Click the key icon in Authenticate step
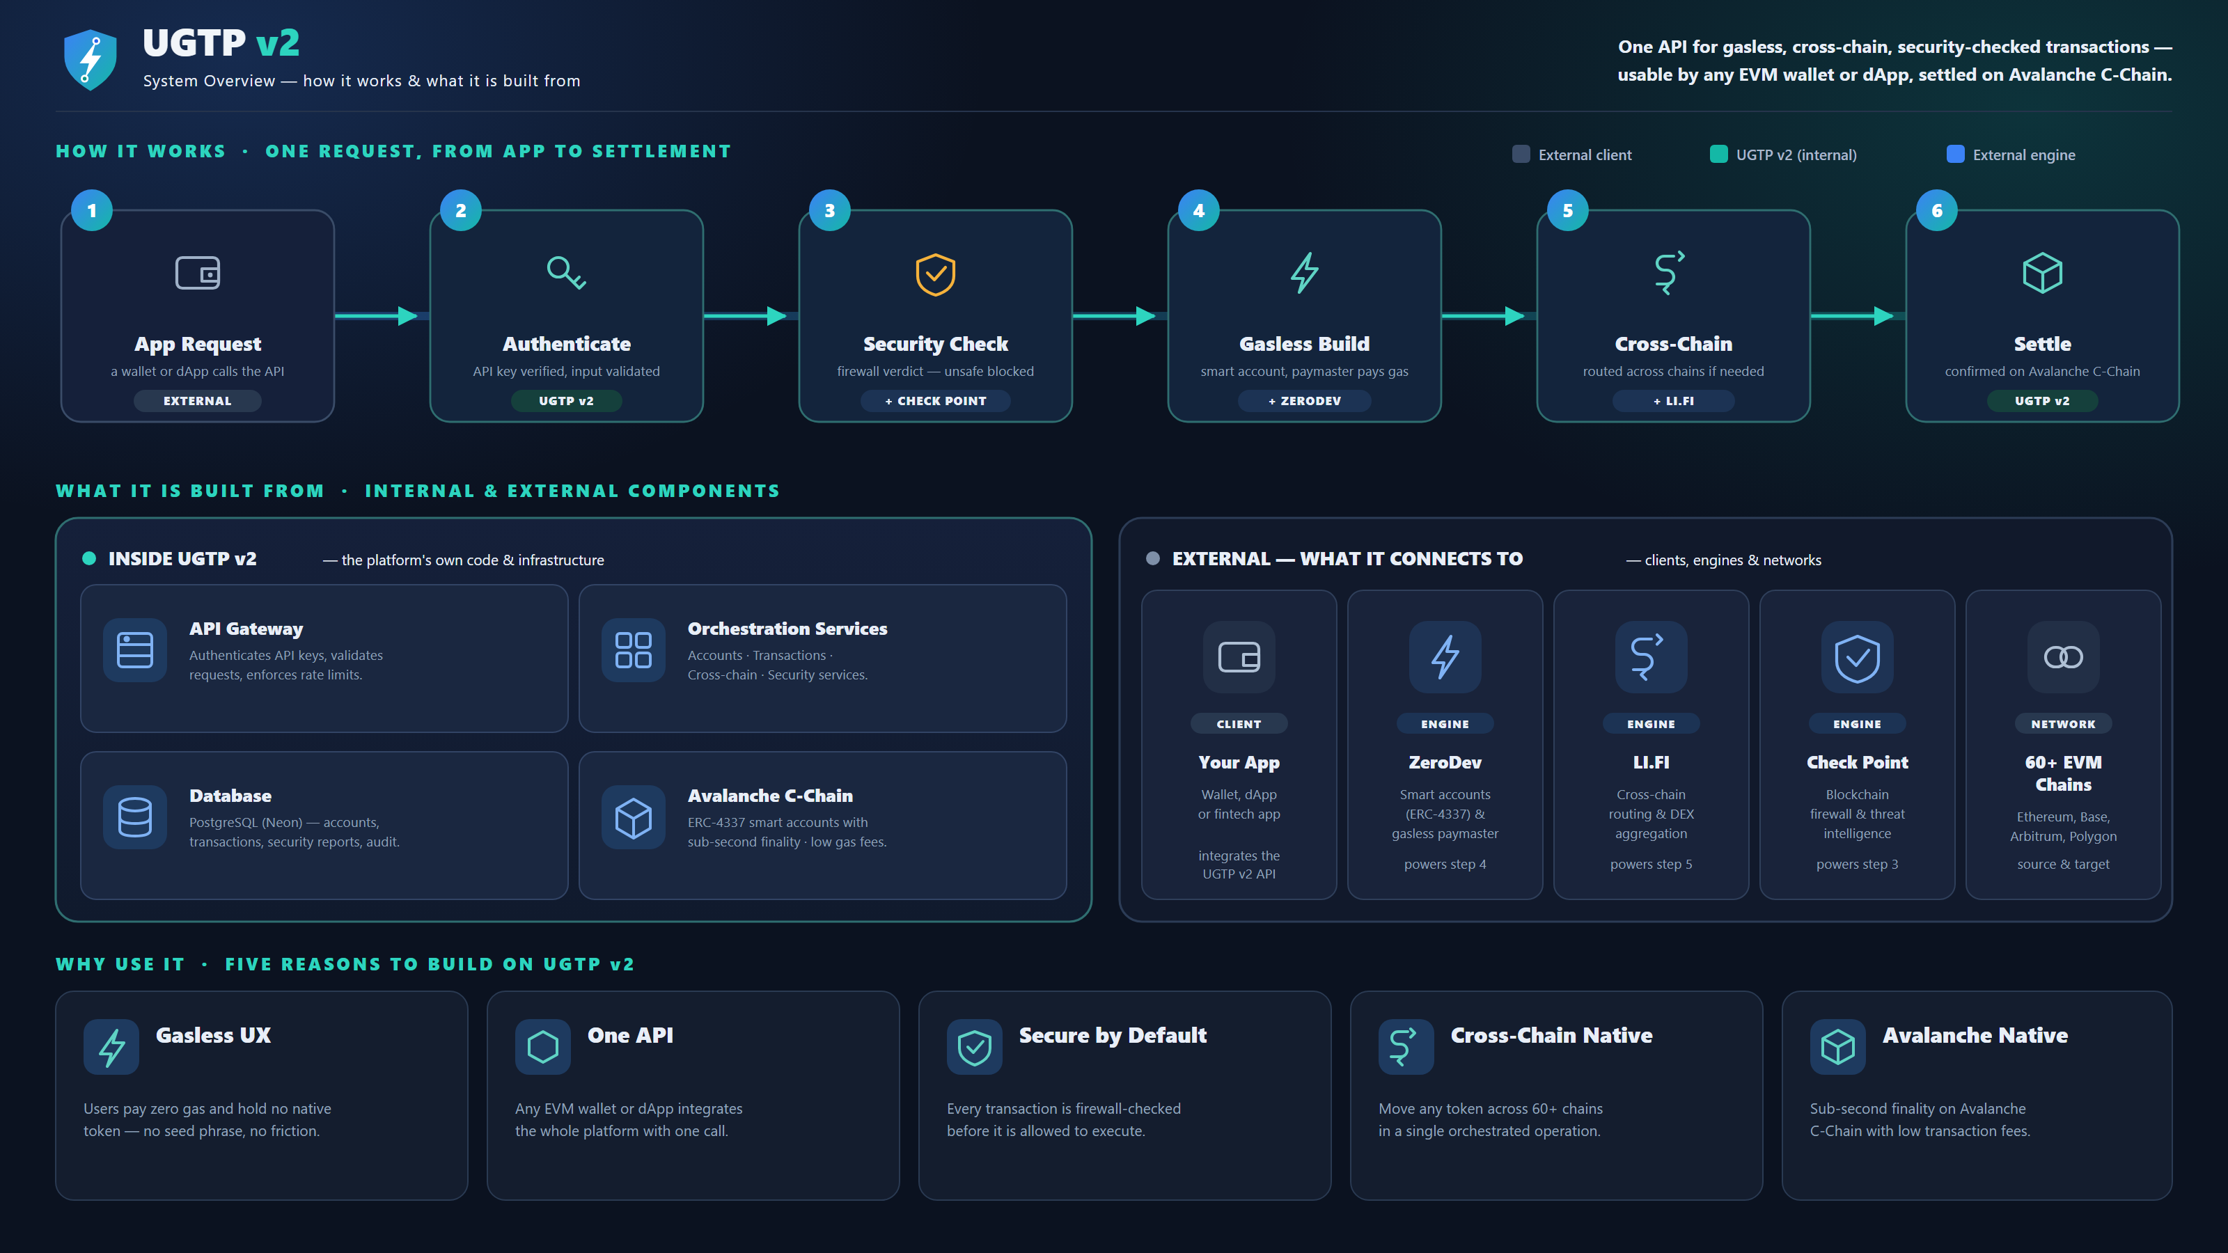This screenshot has height=1253, width=2228. tap(567, 274)
